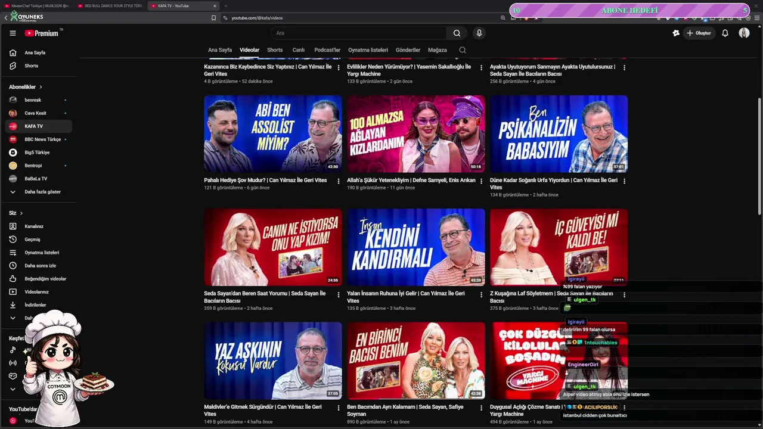763x429 pixels.
Task: Open options for 'Maldivler'e Gitmek Sürgündür' video
Action: pos(339,408)
